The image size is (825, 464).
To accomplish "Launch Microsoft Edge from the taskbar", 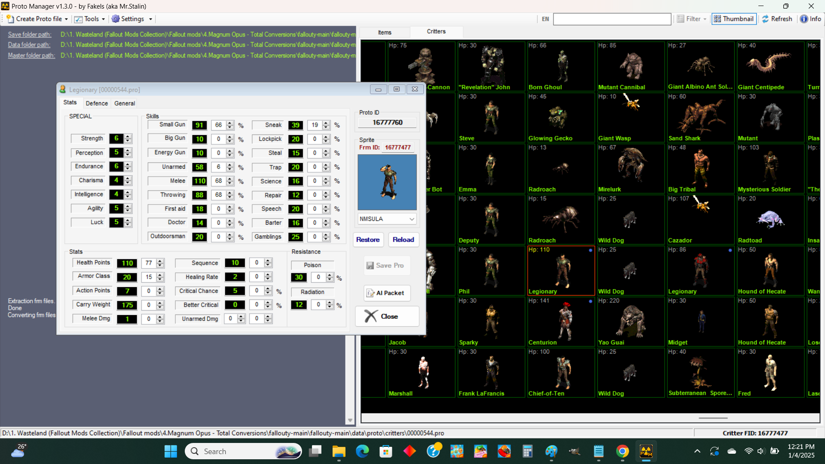I will coord(362,451).
